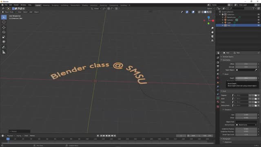The width and height of the screenshot is (261, 147).
Task: Pick the Rotate tool
Action: (4, 32)
